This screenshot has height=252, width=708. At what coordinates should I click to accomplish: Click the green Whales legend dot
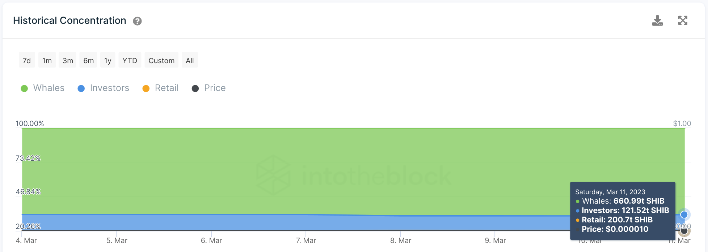(x=24, y=88)
